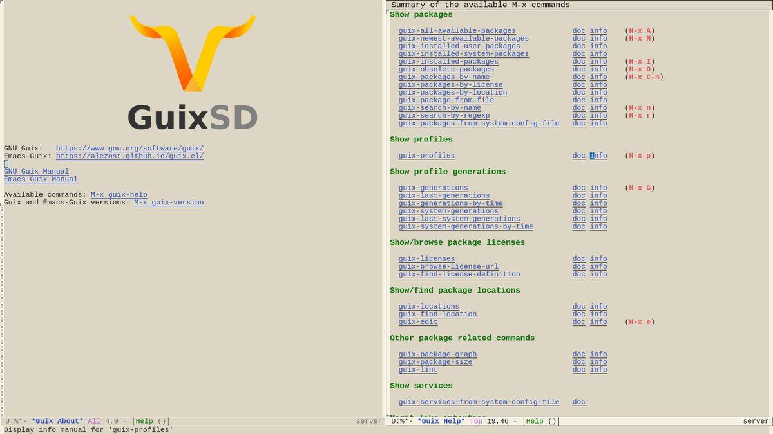
Task: Click the *Guix About* buffer name in mode line
Action: point(57,421)
